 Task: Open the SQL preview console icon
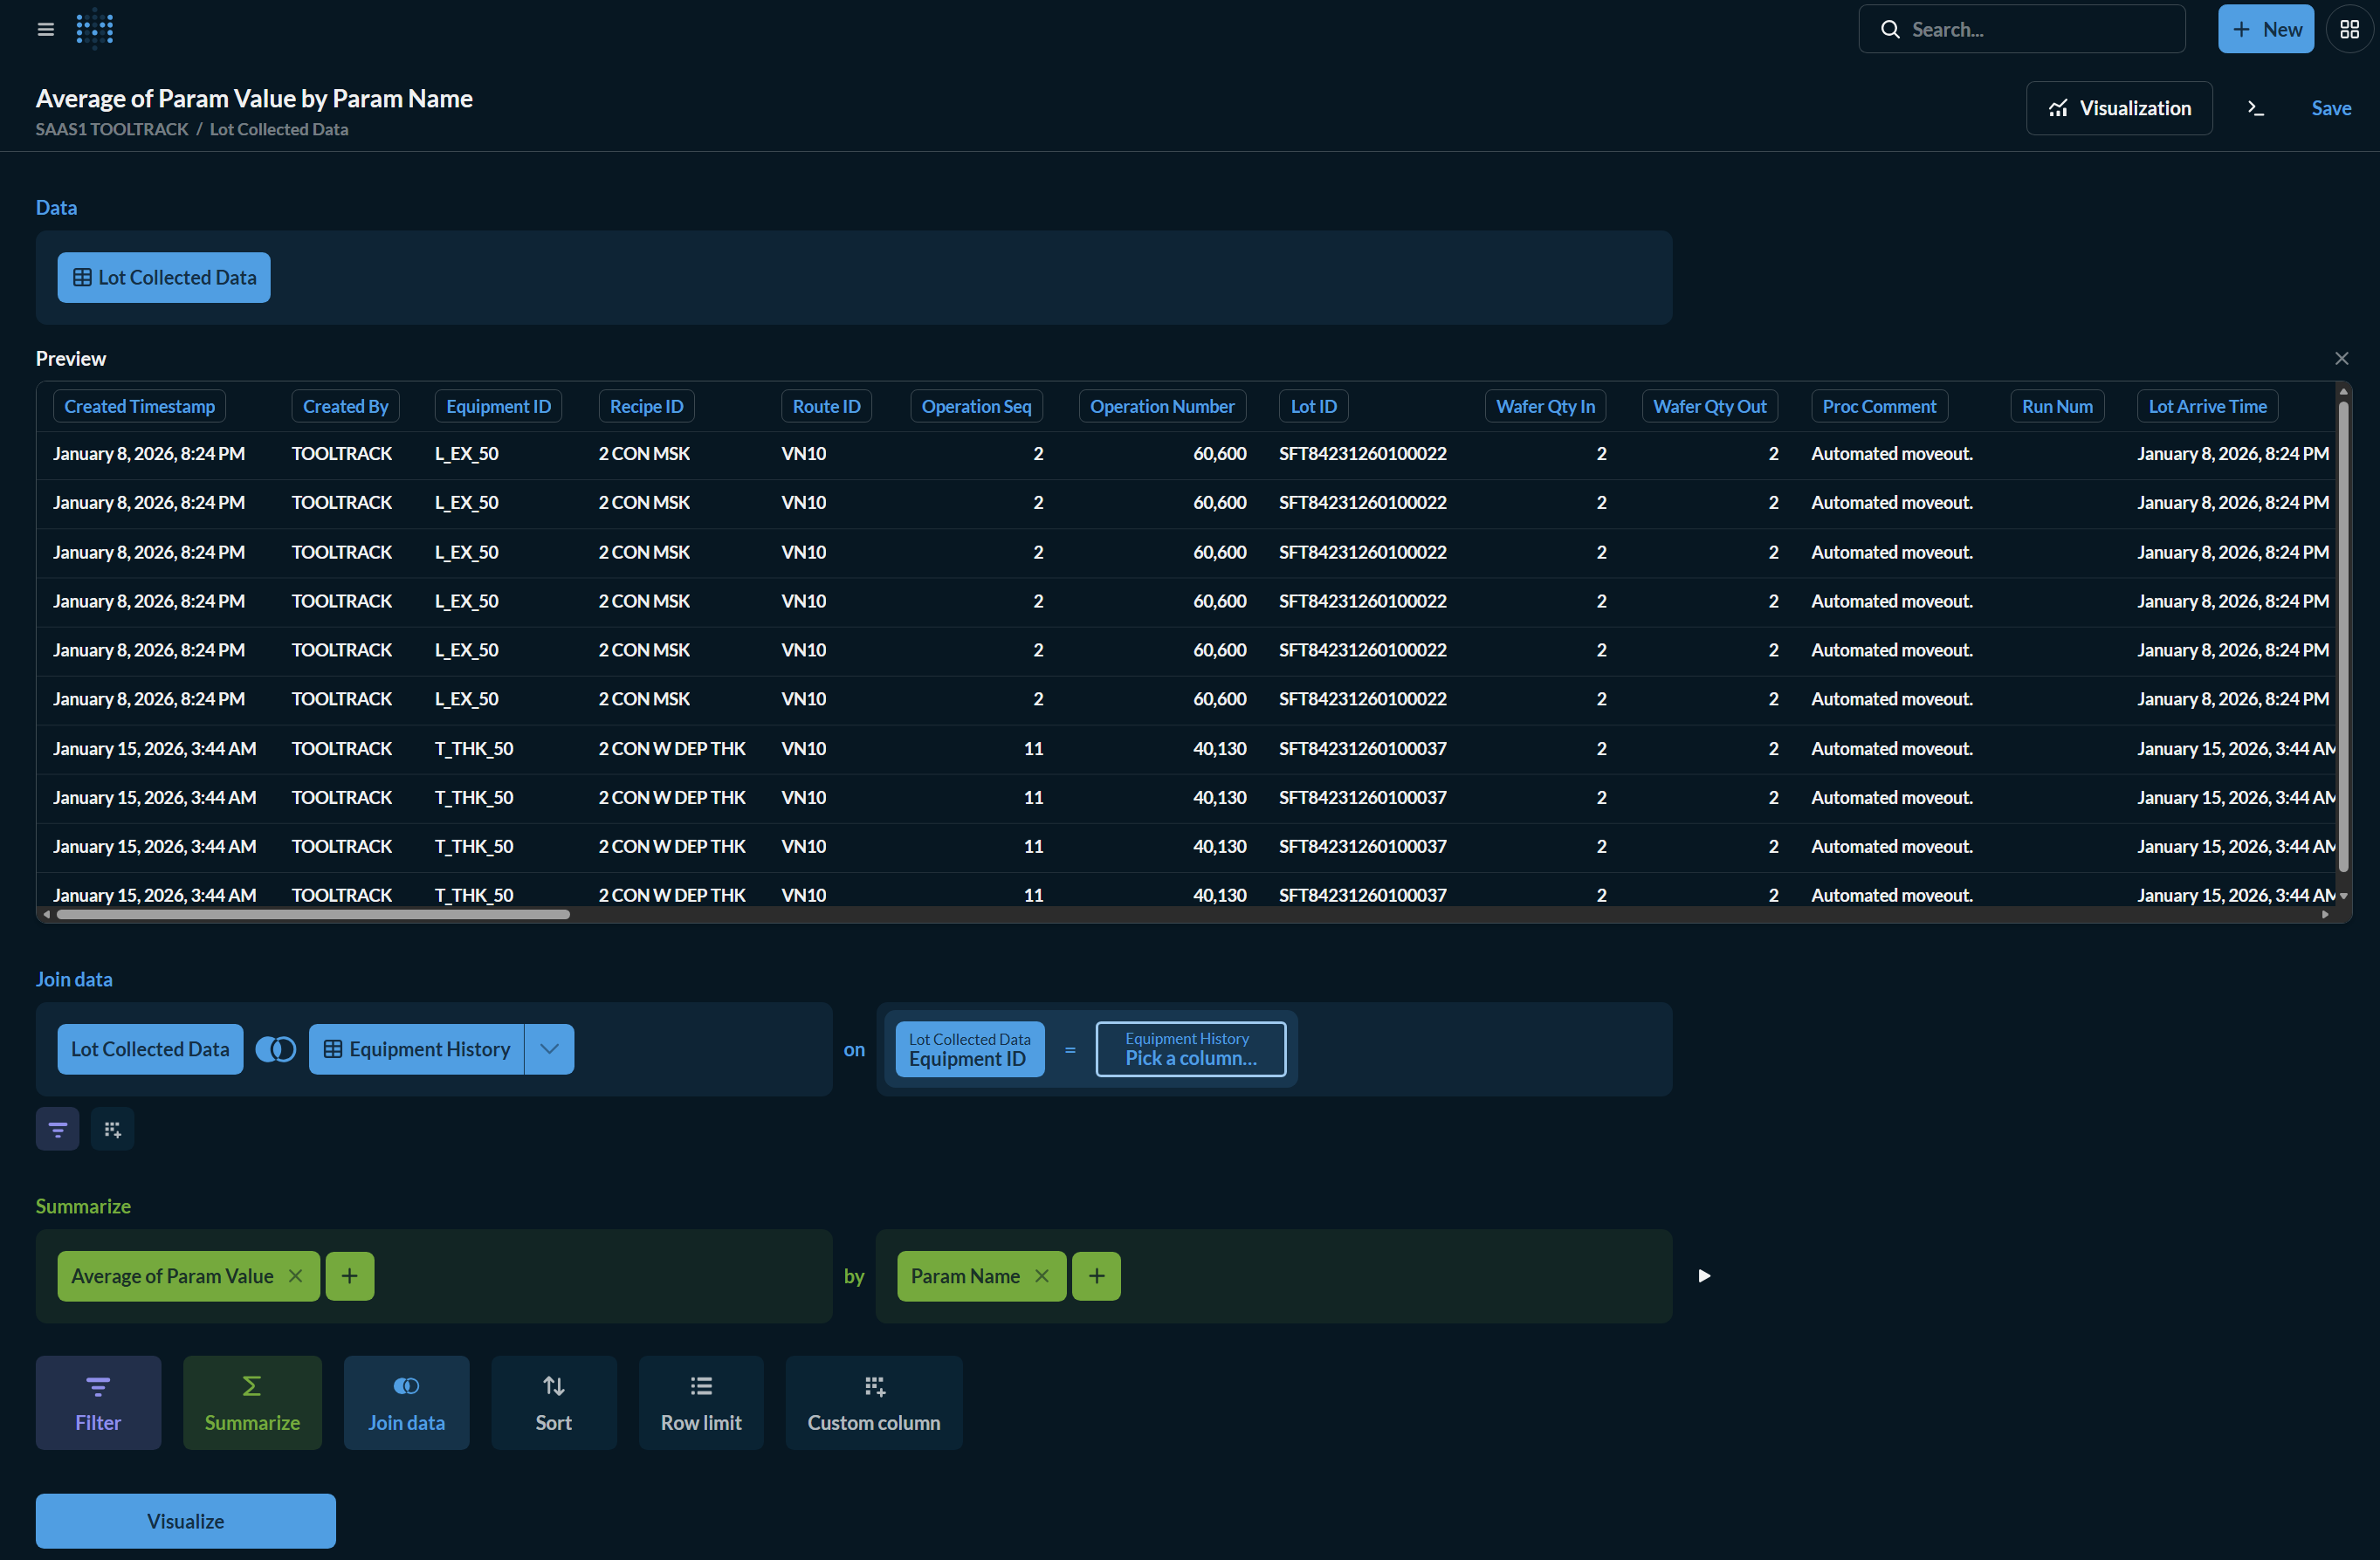[2255, 108]
